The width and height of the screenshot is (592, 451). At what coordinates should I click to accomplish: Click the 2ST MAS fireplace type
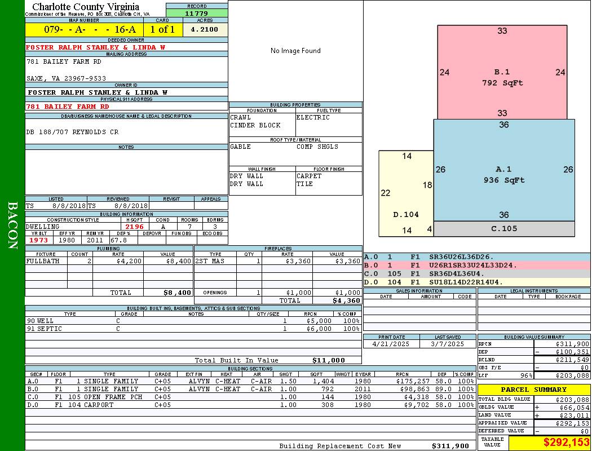tap(210, 261)
